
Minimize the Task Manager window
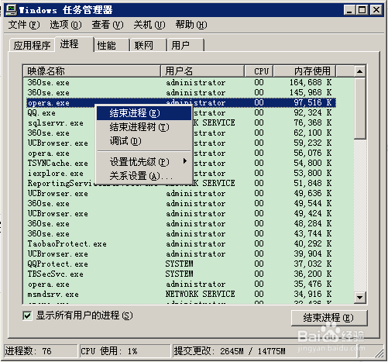coord(349,10)
